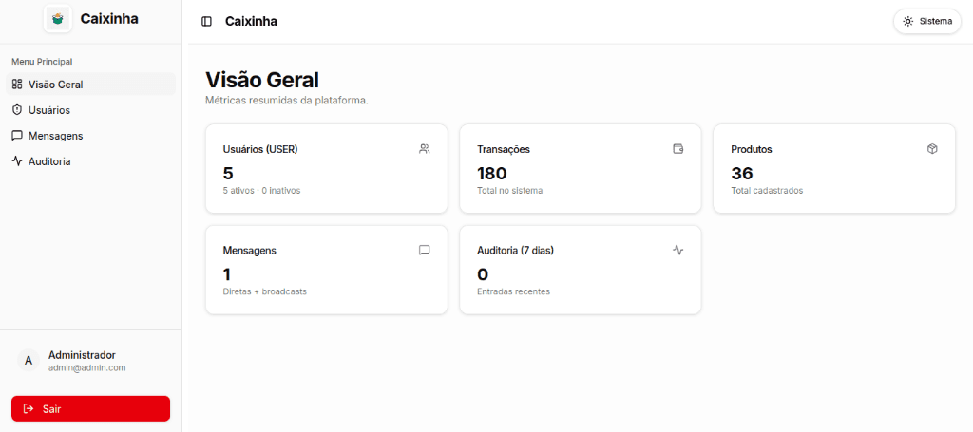Click the Visão Geral page heading
Screen dimensions: 973x432
point(262,81)
